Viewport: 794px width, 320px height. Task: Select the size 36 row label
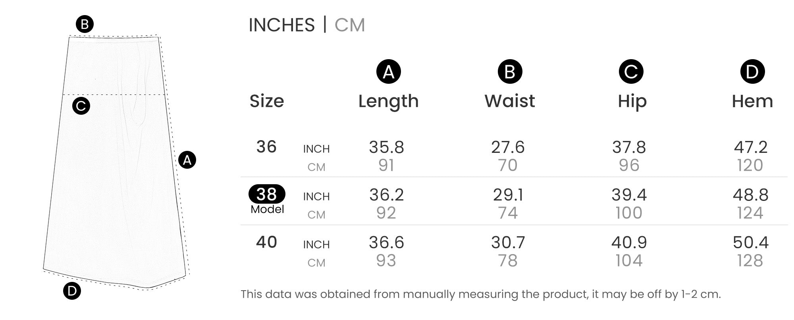pyautogui.click(x=266, y=147)
